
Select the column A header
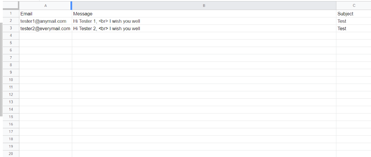click(x=46, y=6)
